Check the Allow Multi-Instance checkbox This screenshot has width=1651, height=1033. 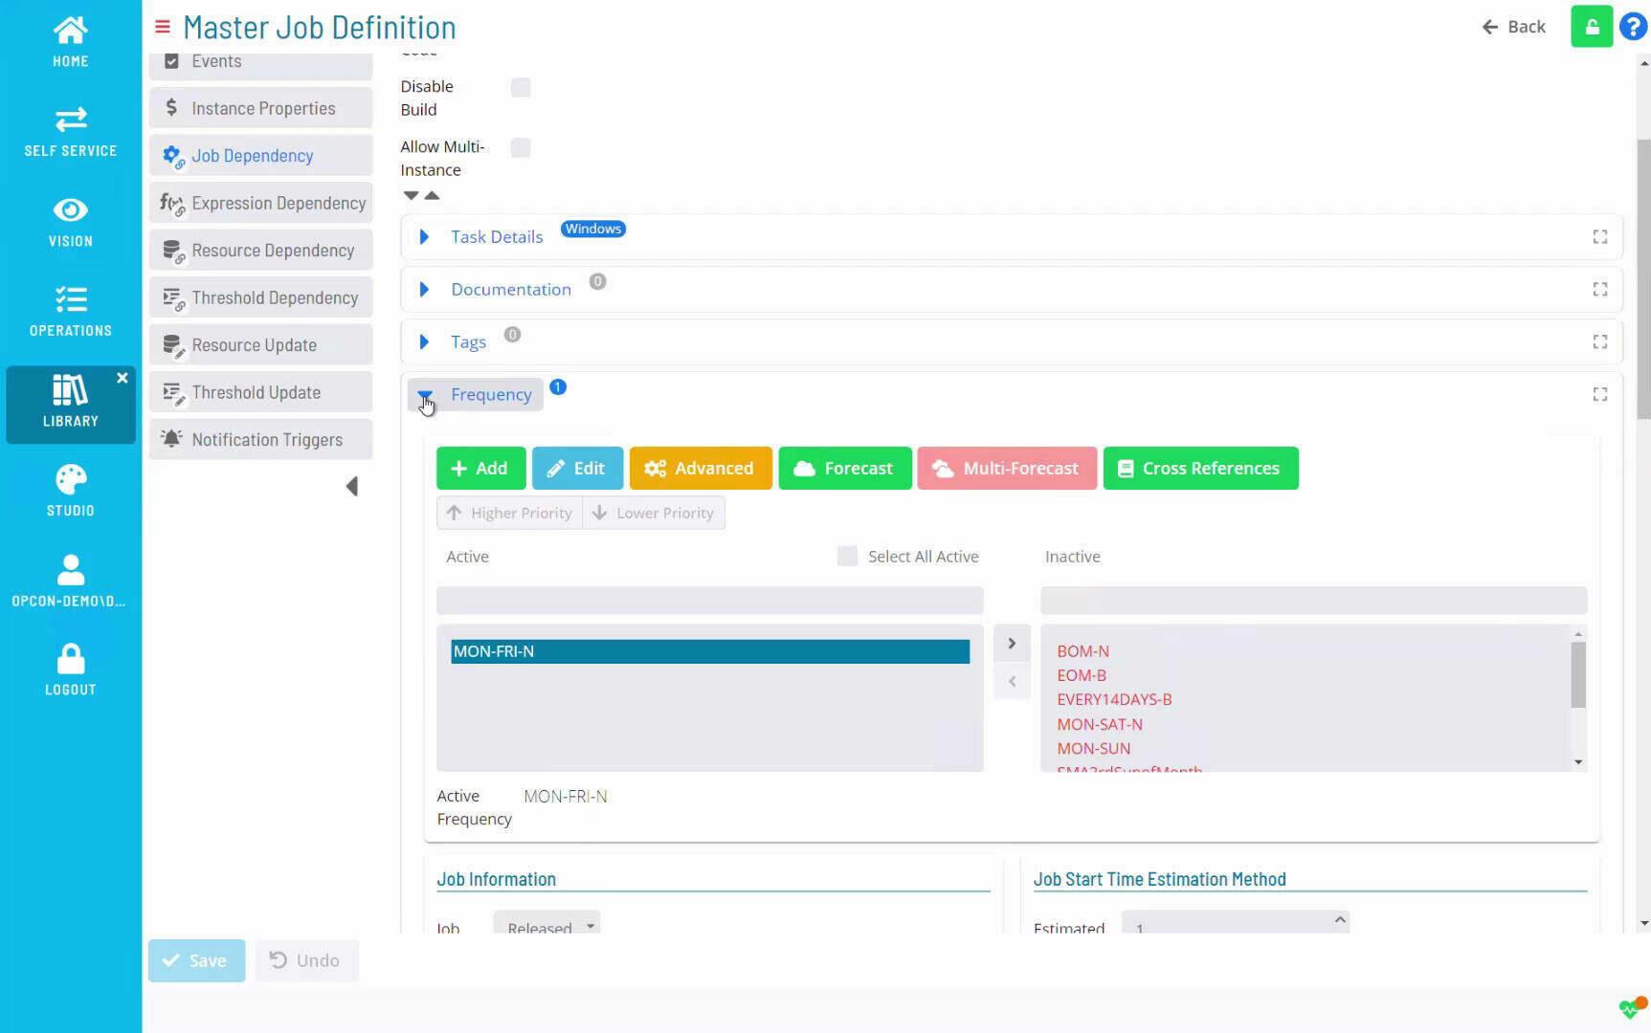coord(521,148)
